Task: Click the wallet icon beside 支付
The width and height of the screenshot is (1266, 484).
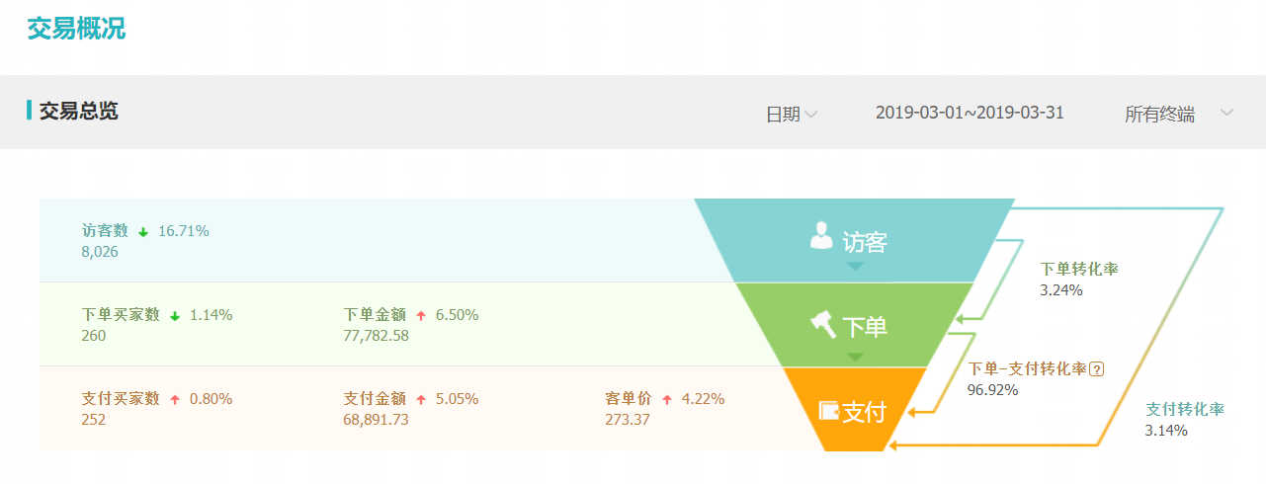Action: tap(828, 410)
